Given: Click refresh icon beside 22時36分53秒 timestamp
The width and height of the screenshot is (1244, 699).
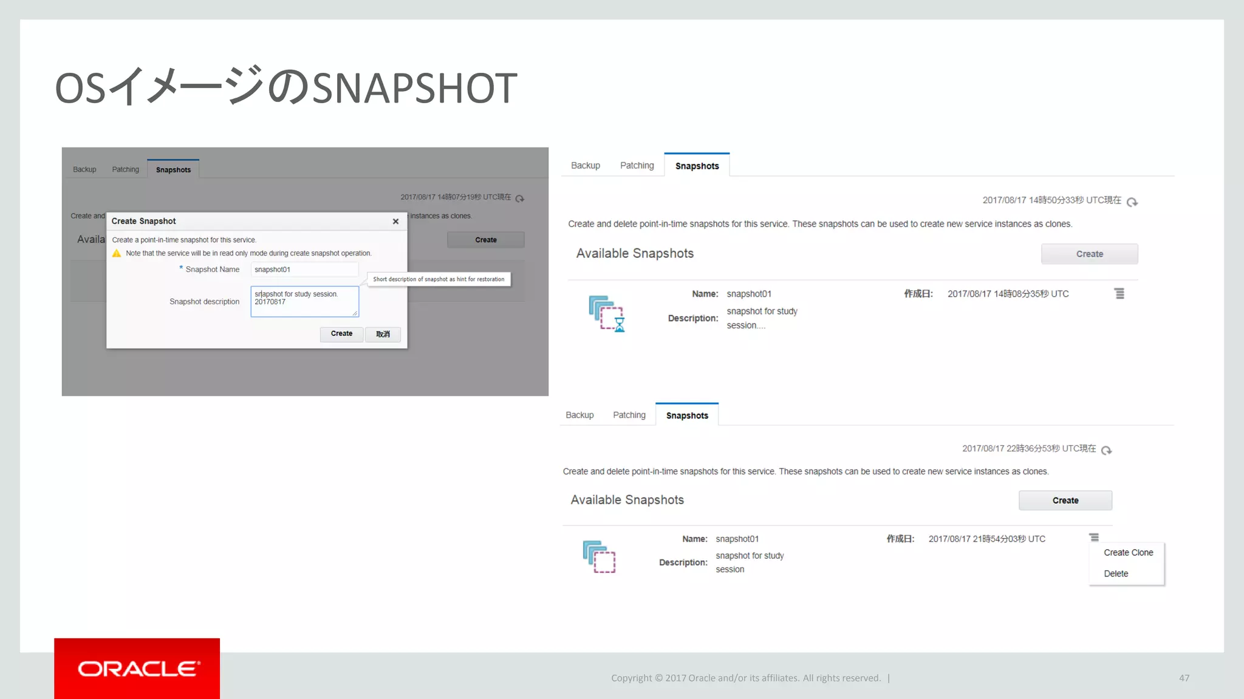Looking at the screenshot, I should (x=1106, y=450).
